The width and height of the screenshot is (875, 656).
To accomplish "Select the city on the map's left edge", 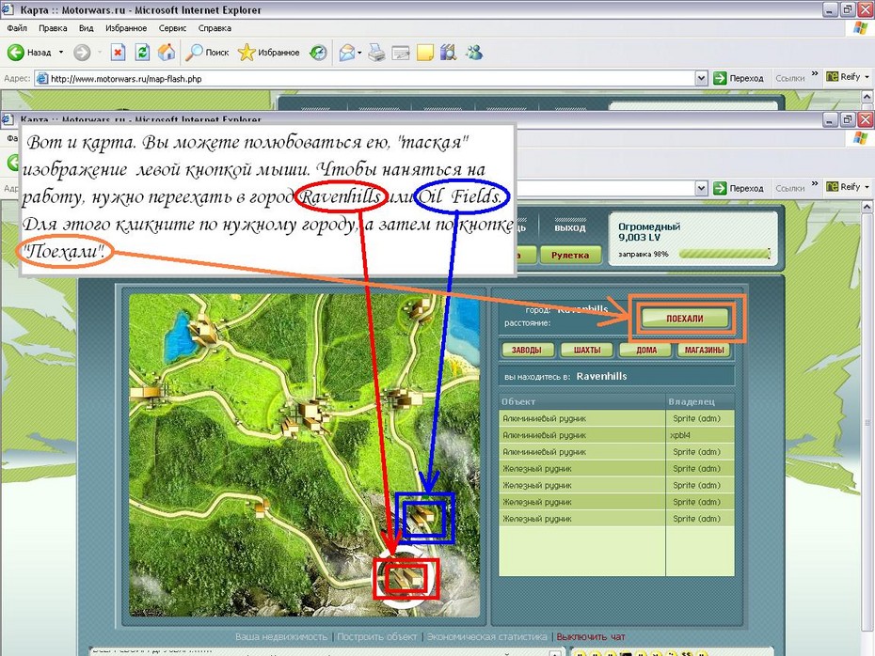I will click(148, 392).
